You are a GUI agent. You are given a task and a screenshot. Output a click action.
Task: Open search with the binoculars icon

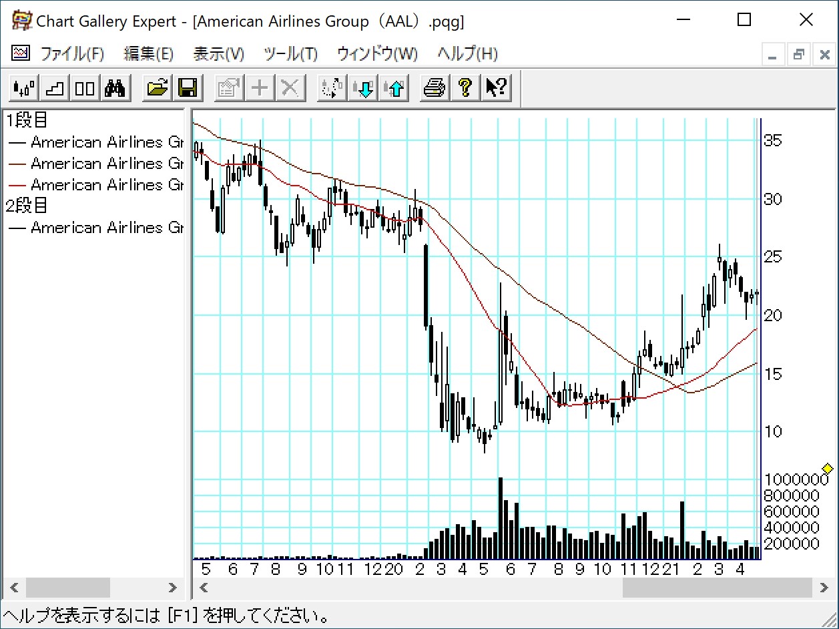point(115,88)
